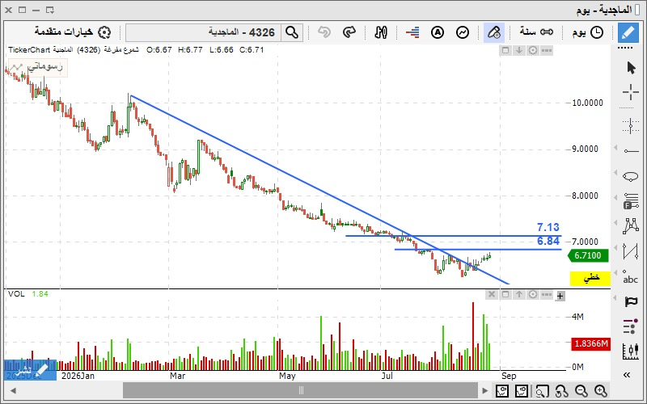
Task: Click the circled A auto-scale icon
Action: click(438, 32)
